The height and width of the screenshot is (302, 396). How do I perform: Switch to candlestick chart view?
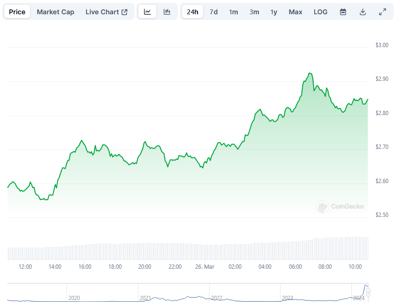coord(167,12)
